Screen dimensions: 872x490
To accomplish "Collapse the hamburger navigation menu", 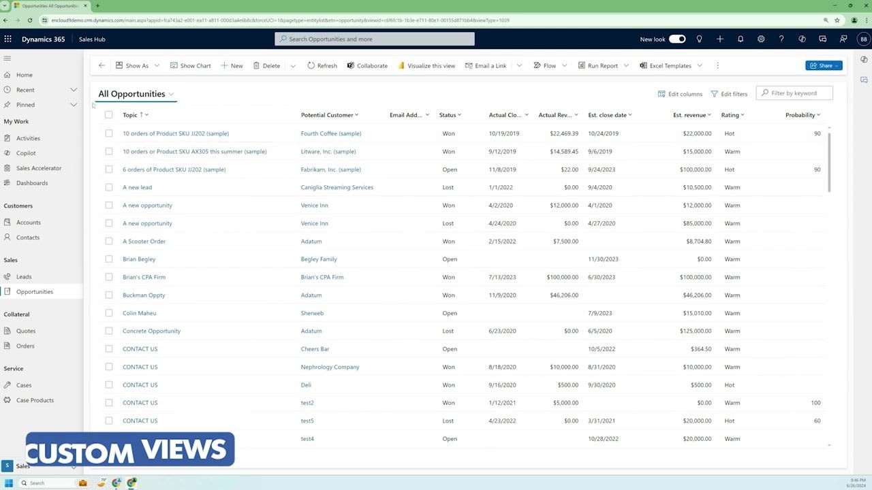I will 7,58.
